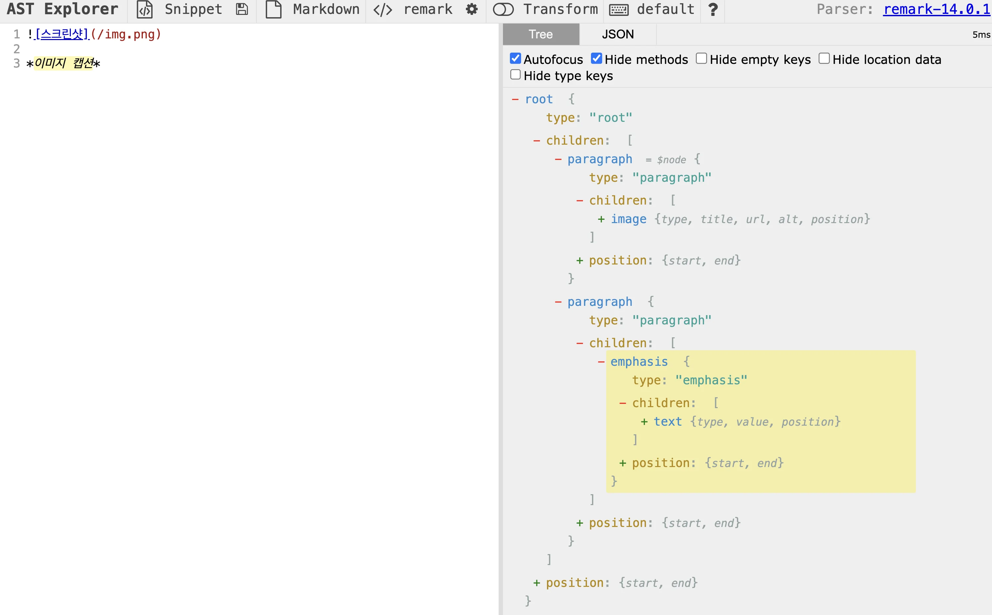Click the save floppy disk icon
The width and height of the screenshot is (992, 615).
[x=242, y=9]
